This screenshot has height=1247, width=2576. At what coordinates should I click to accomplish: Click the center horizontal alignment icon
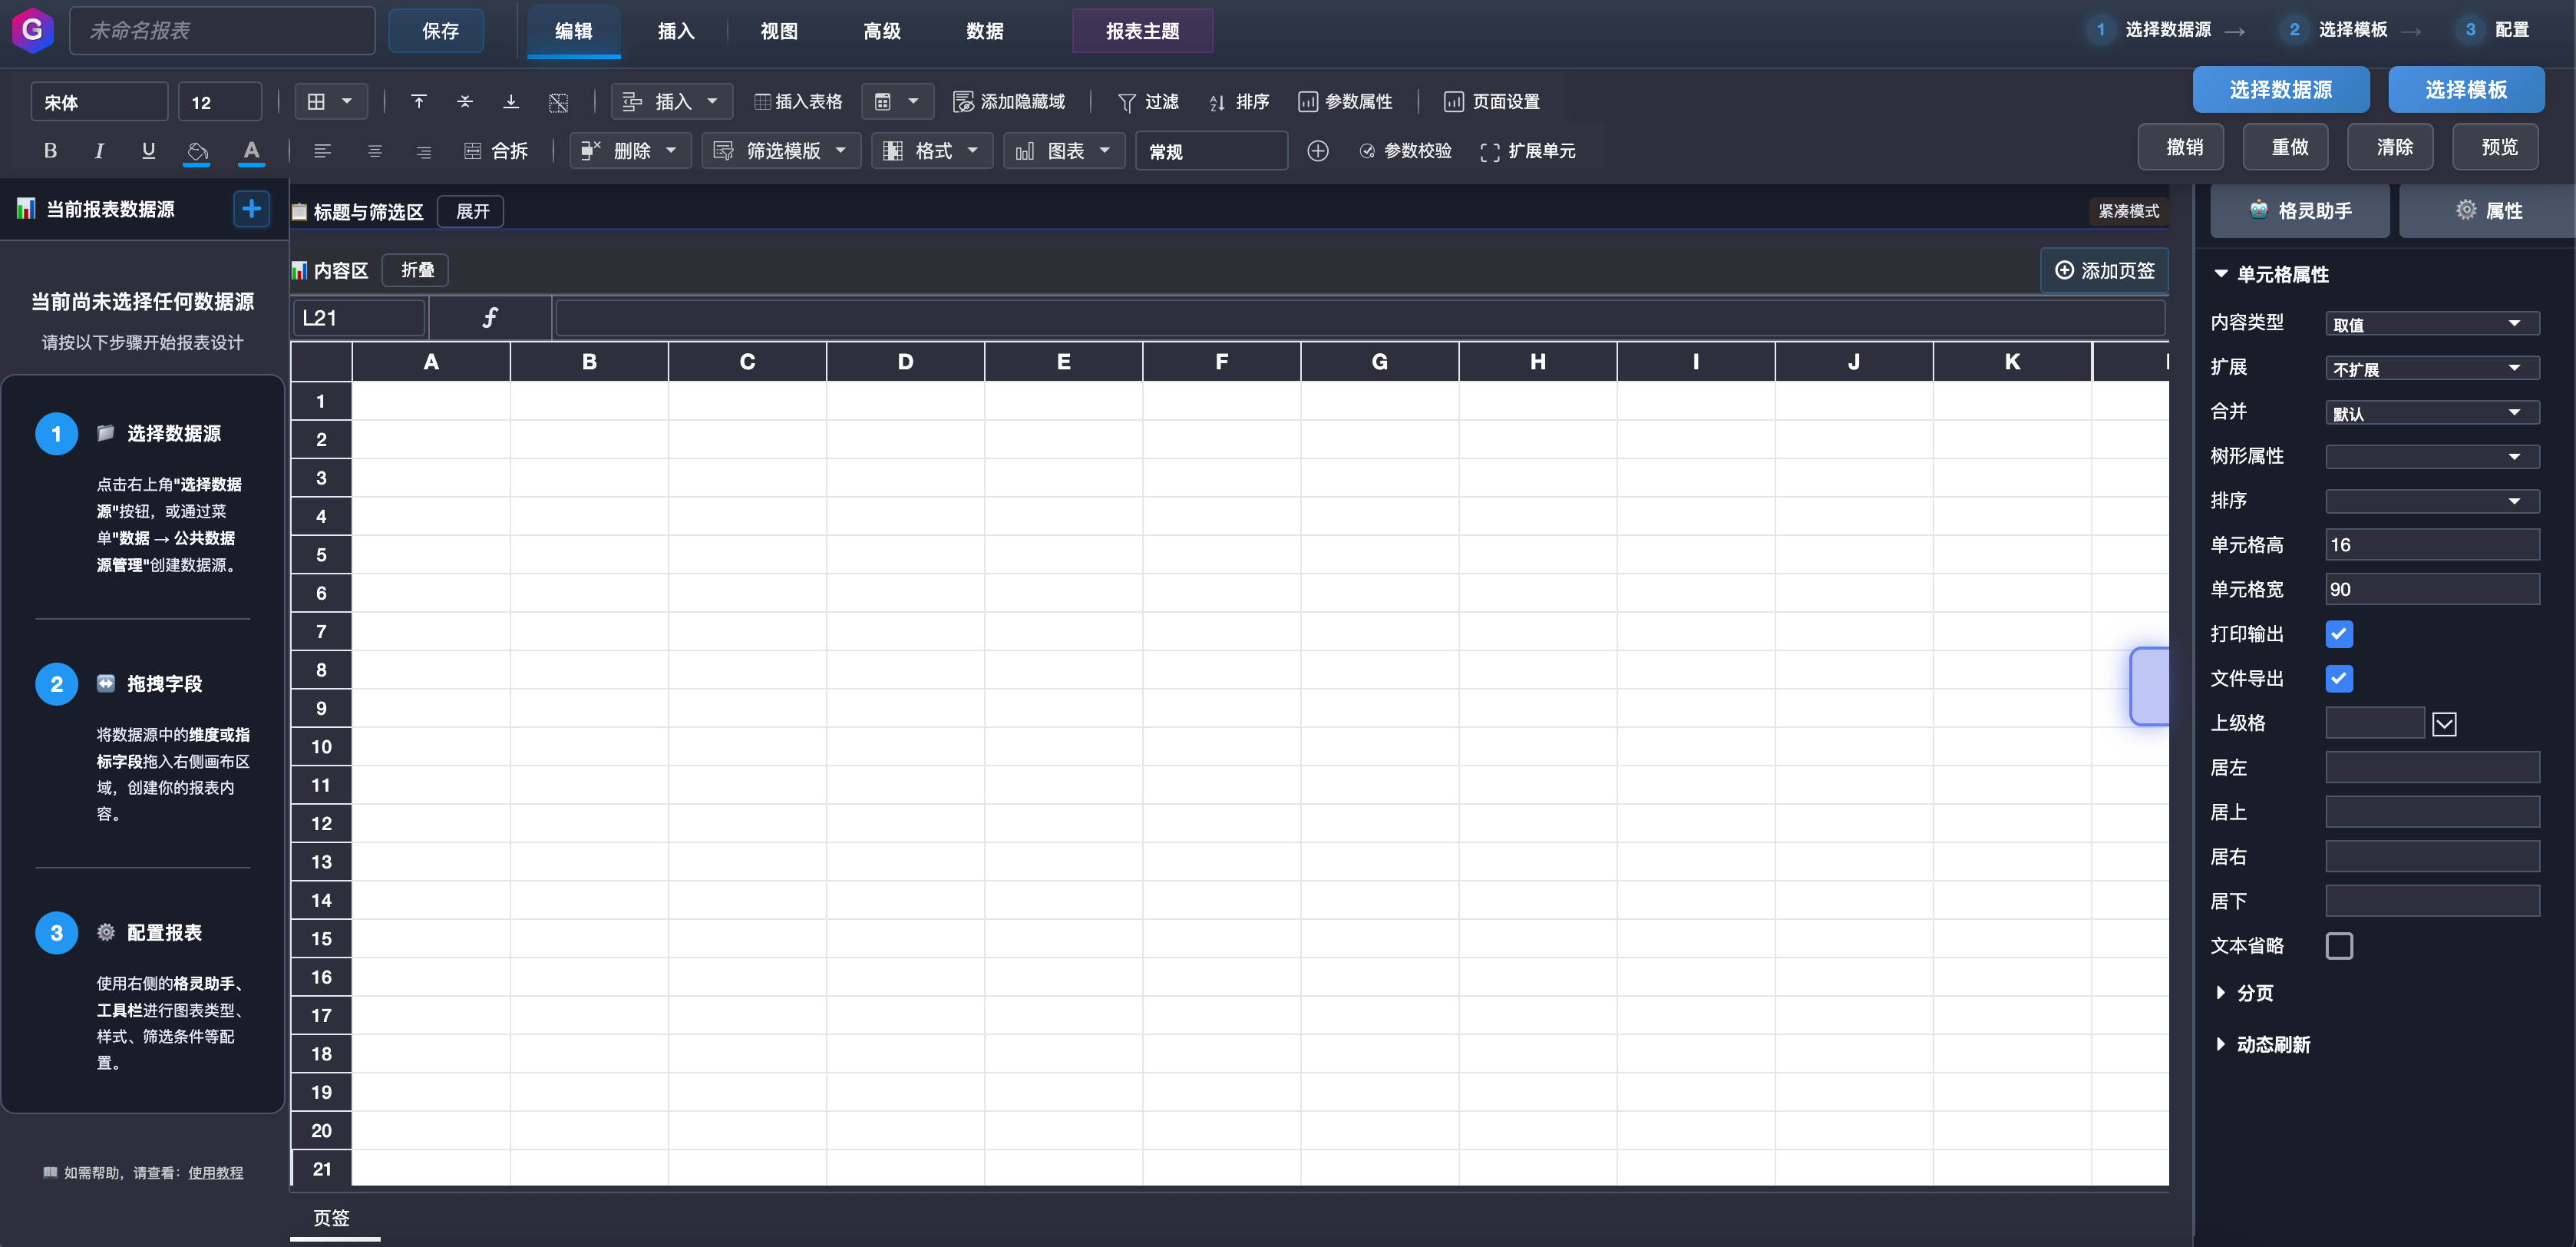(x=374, y=151)
